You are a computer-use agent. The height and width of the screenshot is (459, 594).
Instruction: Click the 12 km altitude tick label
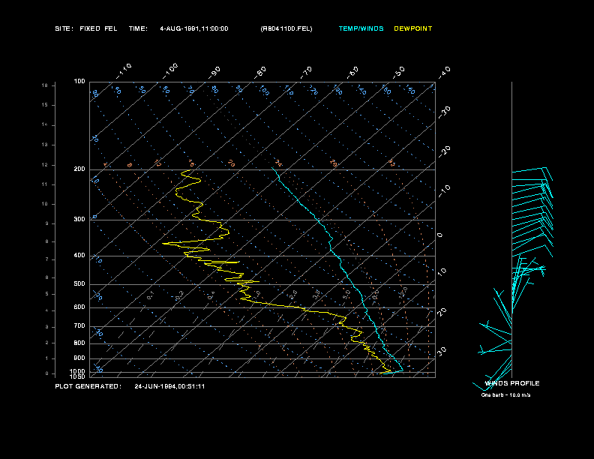coord(45,165)
